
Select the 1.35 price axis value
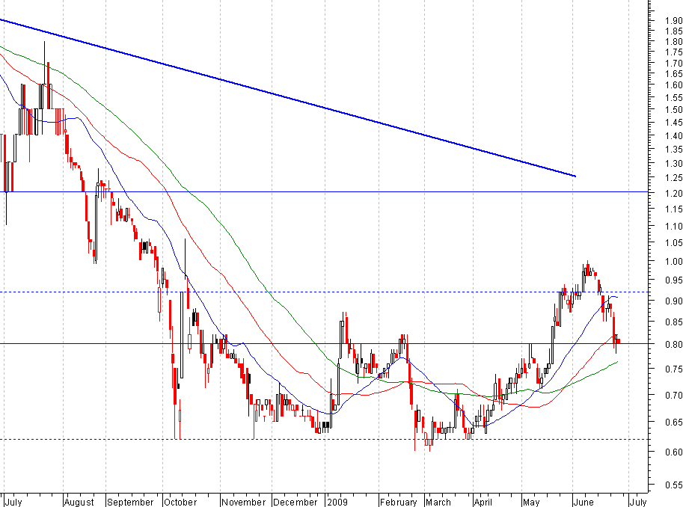674,149
